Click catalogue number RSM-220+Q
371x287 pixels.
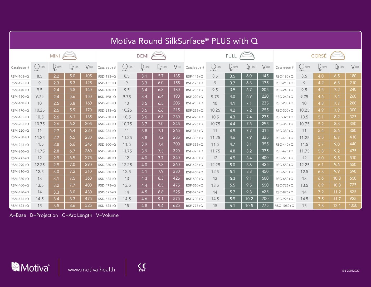click(20, 131)
